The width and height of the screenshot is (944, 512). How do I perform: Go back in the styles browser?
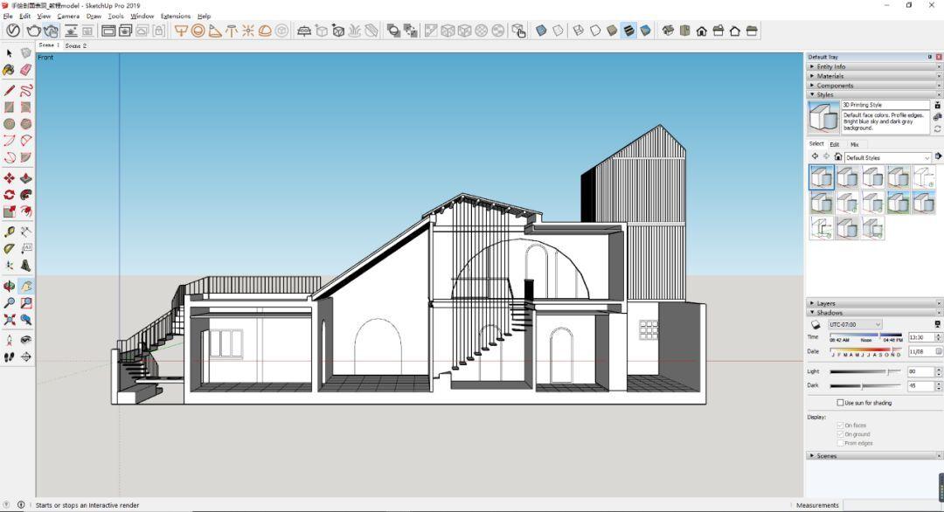(x=815, y=156)
